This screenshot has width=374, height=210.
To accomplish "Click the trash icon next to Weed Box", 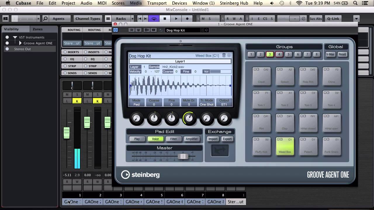I will [224, 55].
